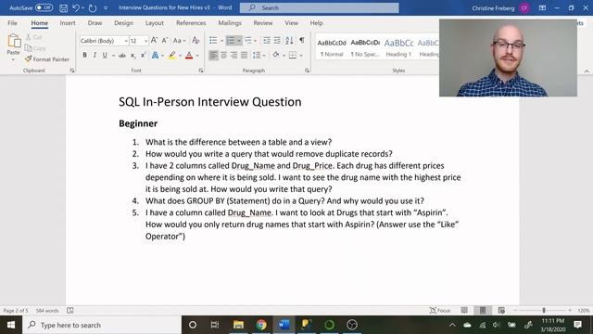Screen dimensions: 593x334
Task: Customize Quick Access Toolbar dropdown
Action: [x=106, y=8]
